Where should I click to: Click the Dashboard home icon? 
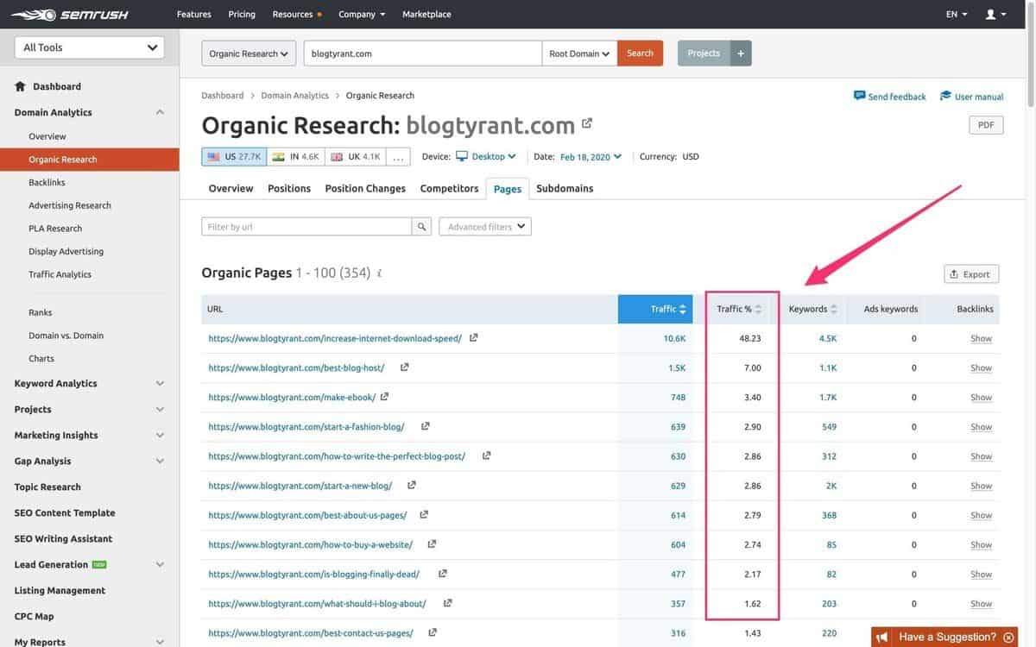20,86
